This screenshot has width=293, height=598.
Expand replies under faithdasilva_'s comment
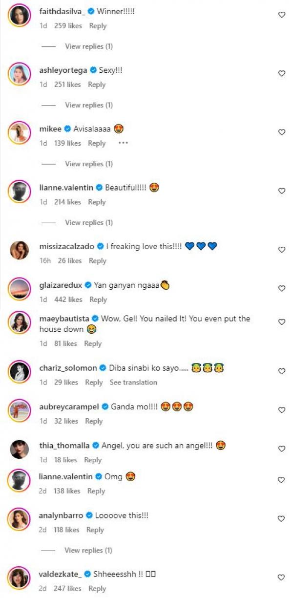pos(88,46)
